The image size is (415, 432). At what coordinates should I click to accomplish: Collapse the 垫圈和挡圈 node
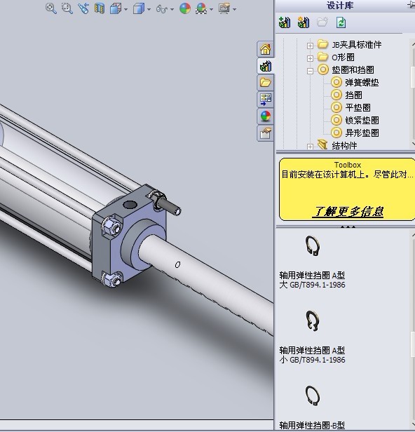(310, 71)
